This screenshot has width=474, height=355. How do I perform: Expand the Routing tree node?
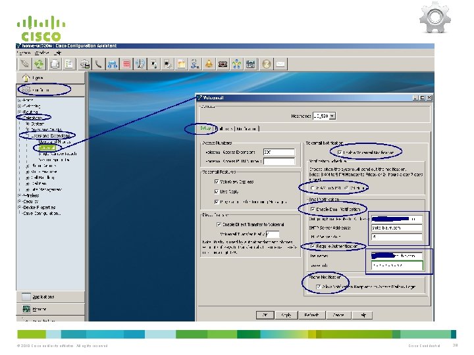coord(19,112)
